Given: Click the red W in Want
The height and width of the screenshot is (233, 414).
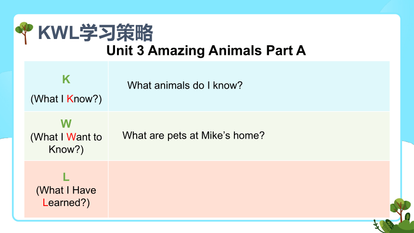Looking at the screenshot, I should [x=71, y=137].
